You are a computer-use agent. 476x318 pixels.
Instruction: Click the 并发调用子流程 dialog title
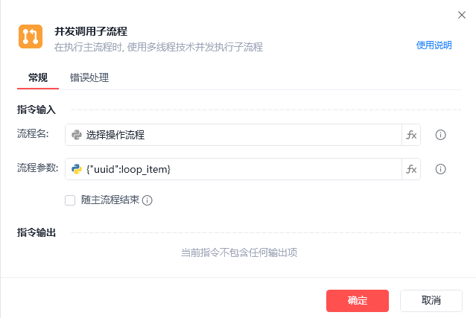pos(91,31)
